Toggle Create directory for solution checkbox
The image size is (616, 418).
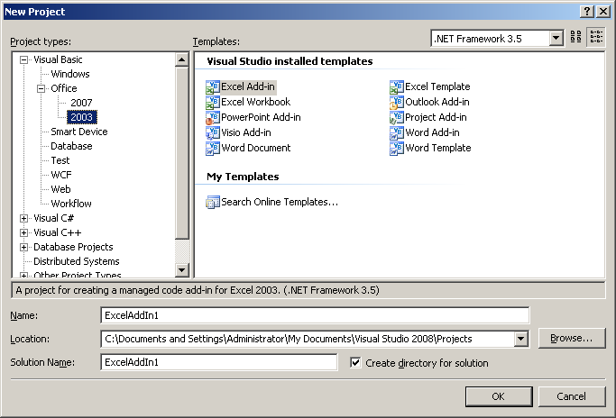(x=355, y=363)
